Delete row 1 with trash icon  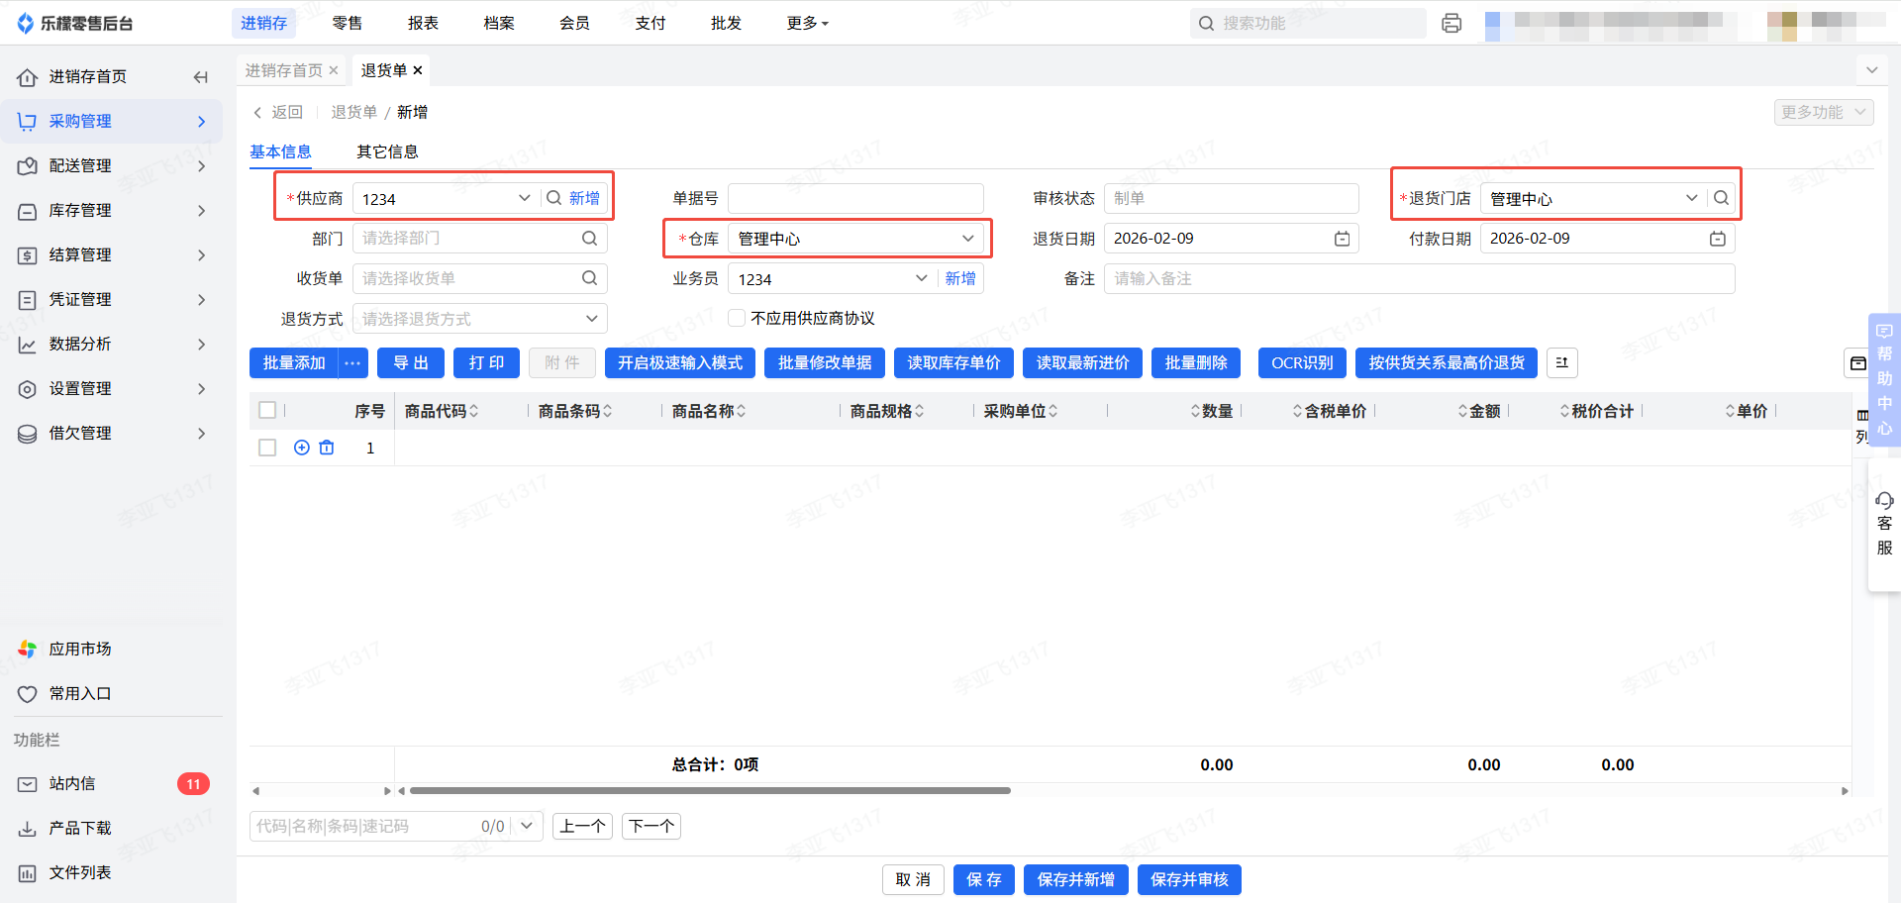tap(327, 448)
